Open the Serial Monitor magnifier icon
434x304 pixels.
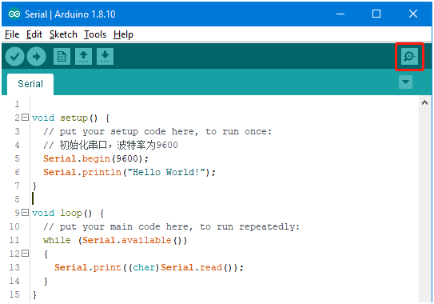pyautogui.click(x=409, y=57)
